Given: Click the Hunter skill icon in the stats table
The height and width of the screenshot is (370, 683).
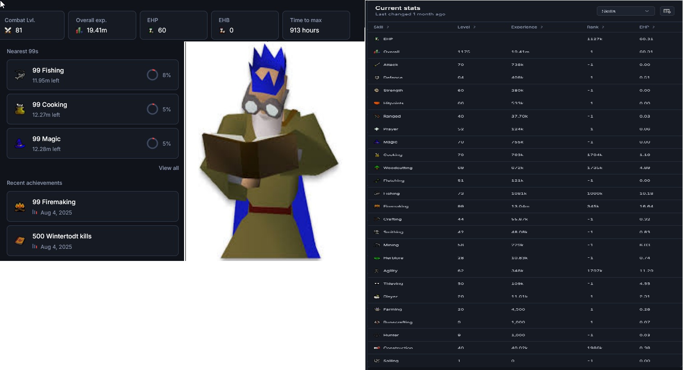Looking at the screenshot, I should click(x=377, y=335).
